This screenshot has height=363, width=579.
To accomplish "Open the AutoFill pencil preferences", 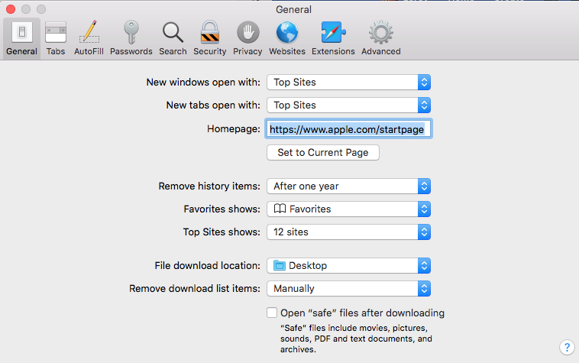I will click(89, 38).
